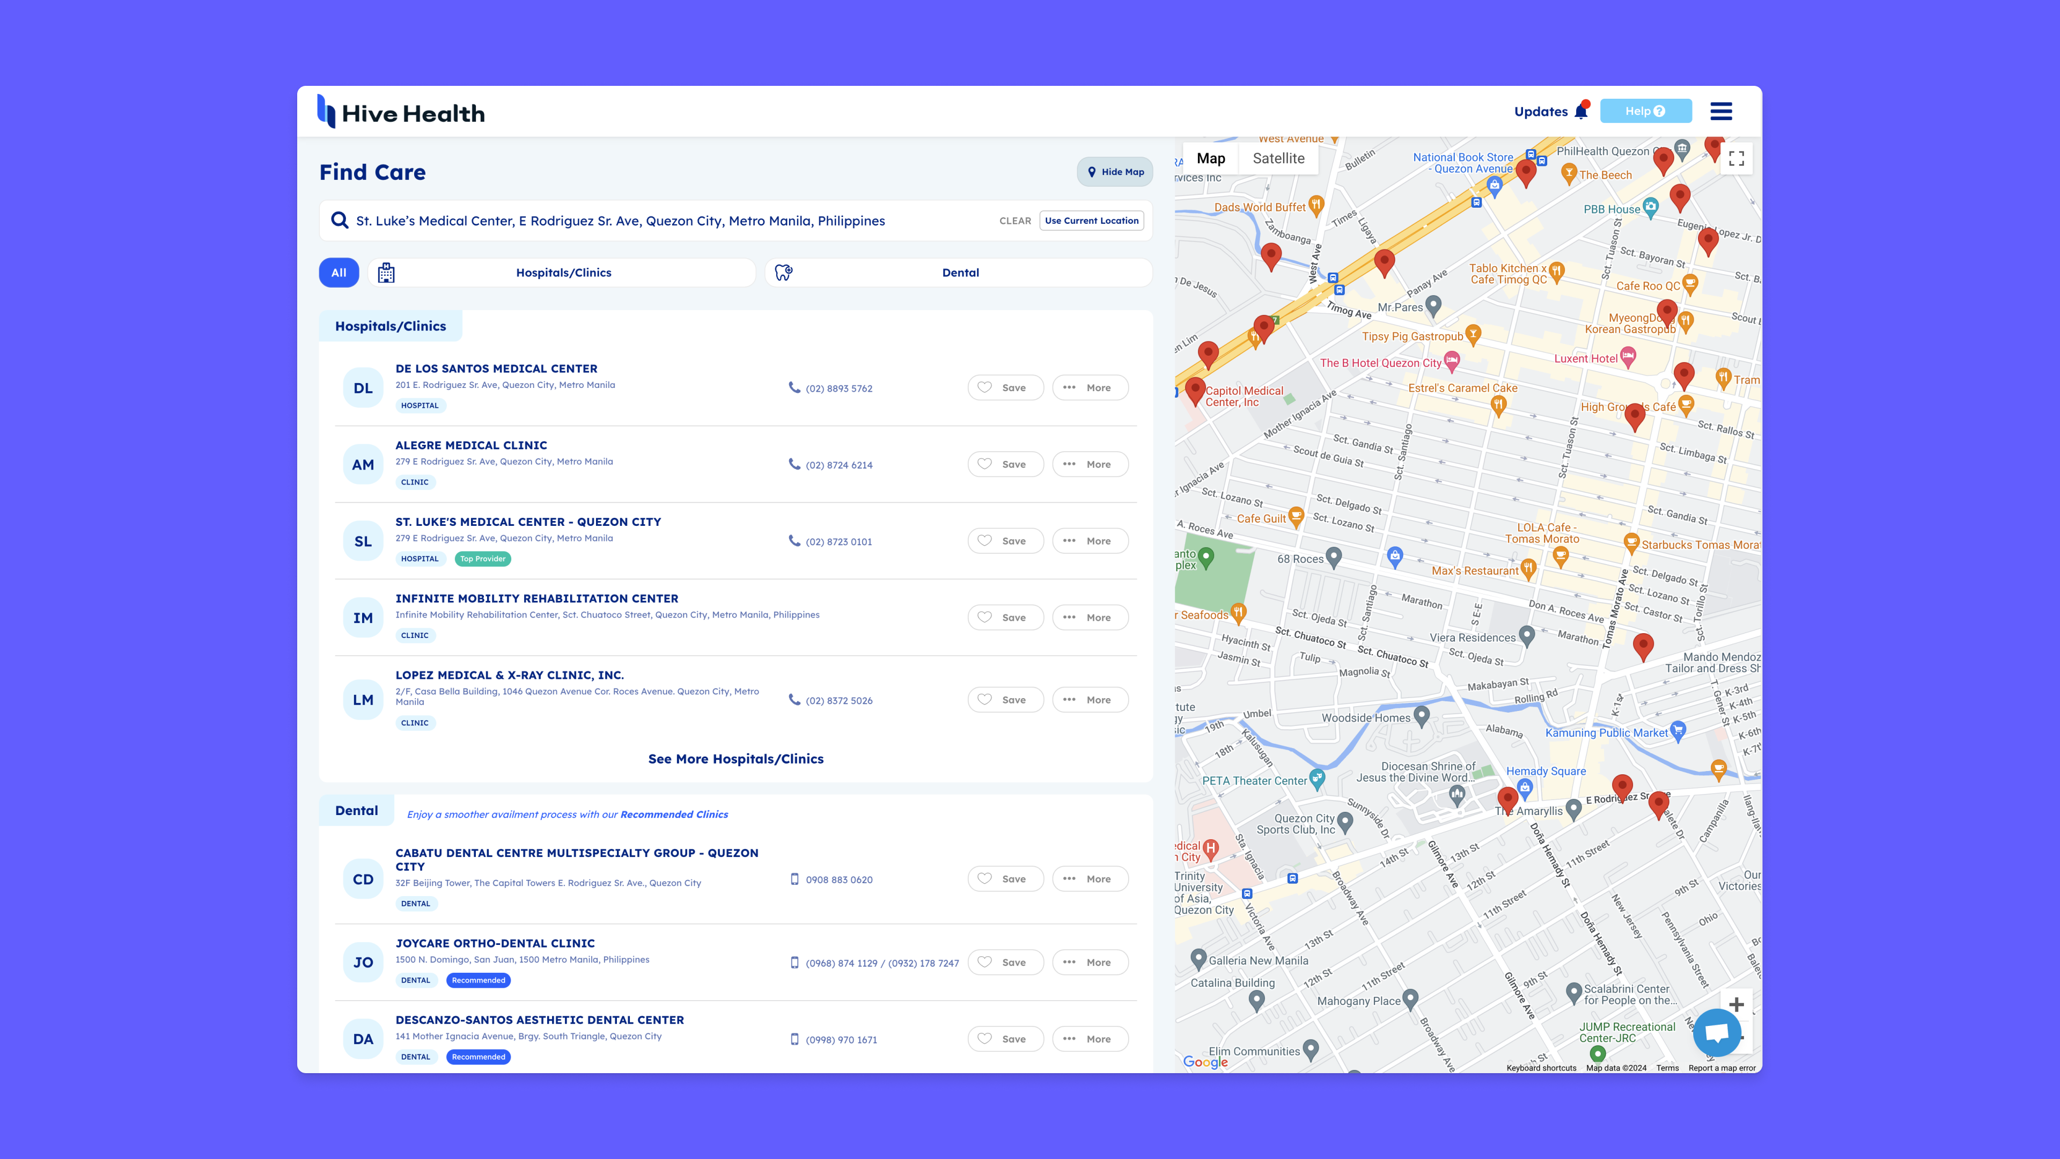Expand More menu for Joycare Ortho-Dental
The height and width of the screenshot is (1159, 2060).
click(x=1090, y=962)
